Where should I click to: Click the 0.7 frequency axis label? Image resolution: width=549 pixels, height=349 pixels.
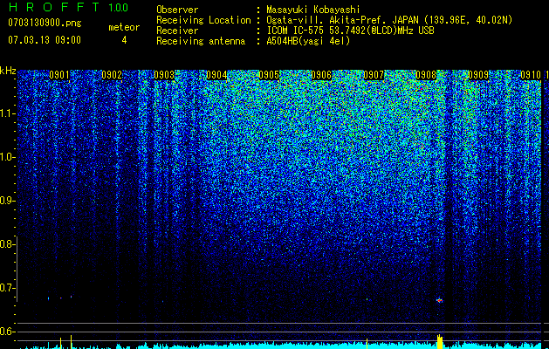click(7, 288)
